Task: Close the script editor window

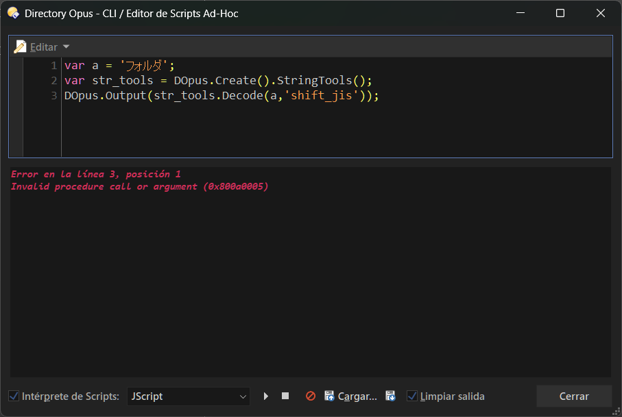Action: pyautogui.click(x=601, y=13)
